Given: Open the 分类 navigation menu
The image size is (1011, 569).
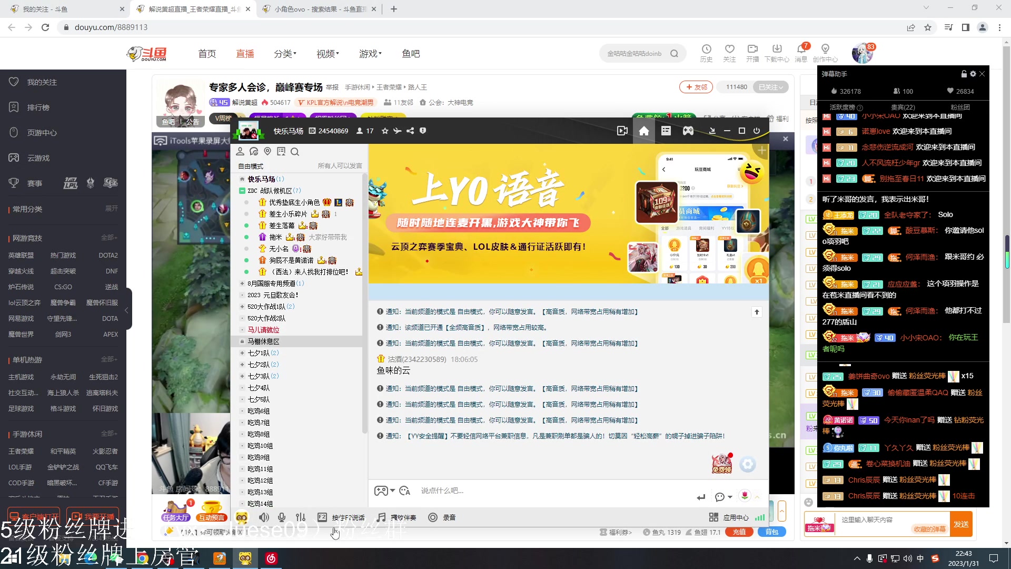Looking at the screenshot, I should click(285, 54).
